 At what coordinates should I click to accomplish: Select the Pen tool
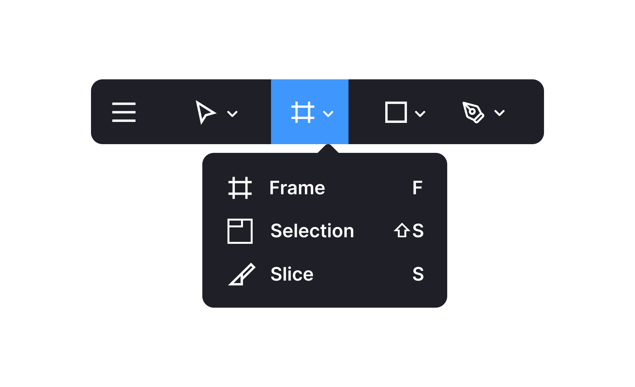[473, 112]
